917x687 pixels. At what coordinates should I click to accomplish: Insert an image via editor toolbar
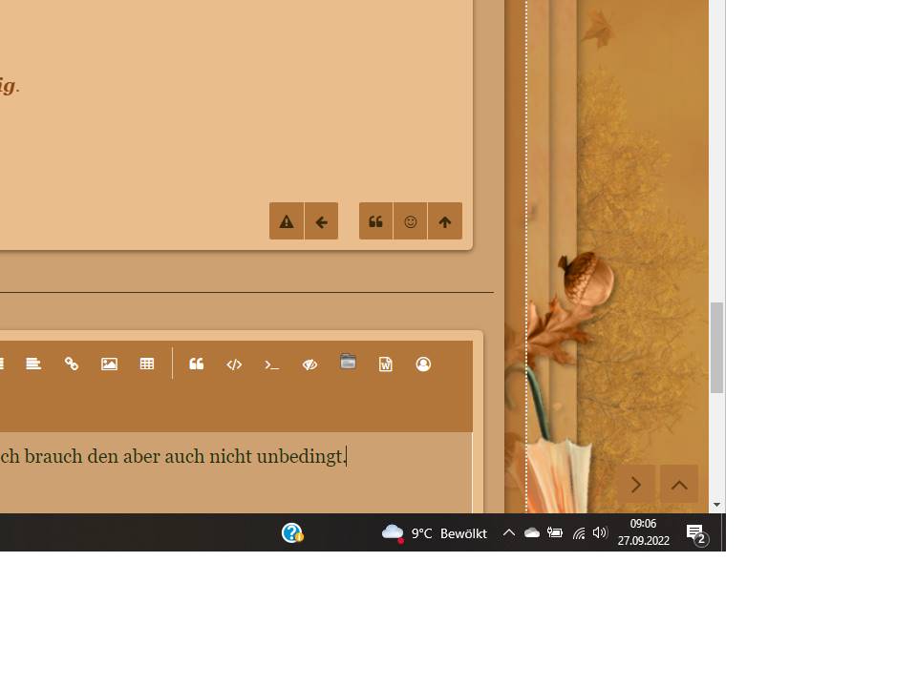tap(109, 364)
